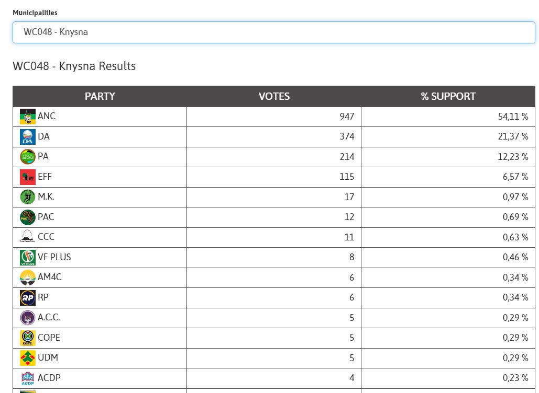Click the PARTY column header
Screen dimensions: 539x393
click(100, 96)
